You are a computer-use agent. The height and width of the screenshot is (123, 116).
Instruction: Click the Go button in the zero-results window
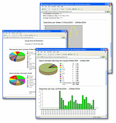[x=104, y=57]
